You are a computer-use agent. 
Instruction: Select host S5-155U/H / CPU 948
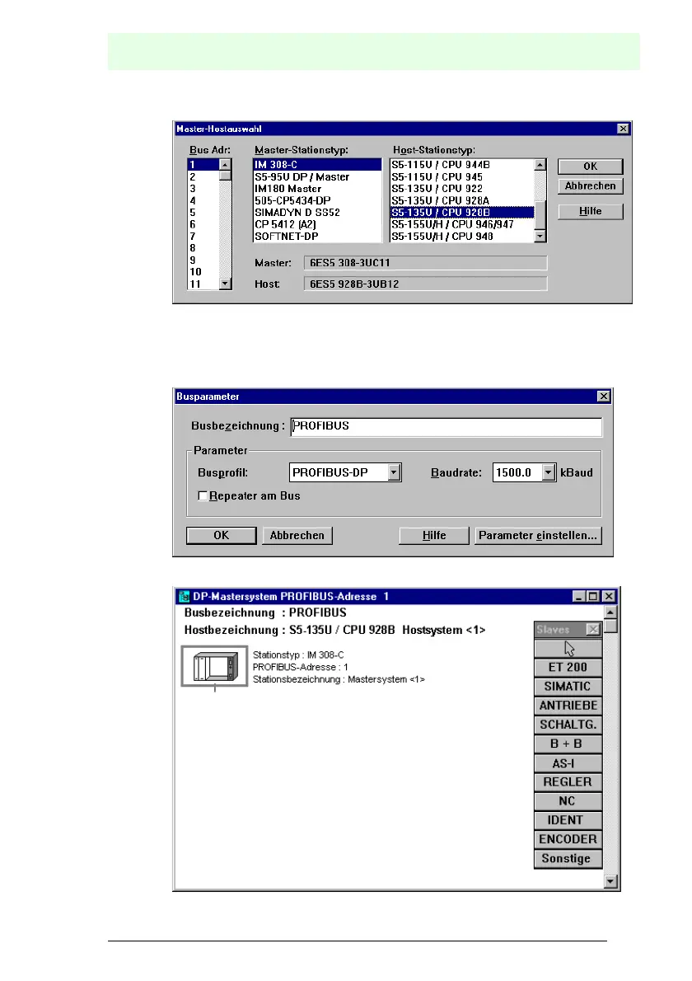click(x=462, y=237)
